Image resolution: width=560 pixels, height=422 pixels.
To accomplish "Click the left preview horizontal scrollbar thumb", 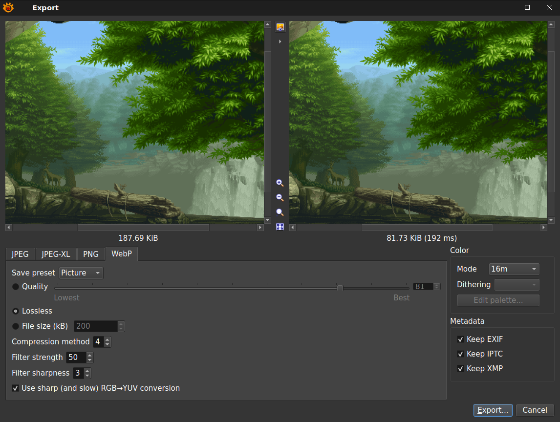I will coord(143,228).
